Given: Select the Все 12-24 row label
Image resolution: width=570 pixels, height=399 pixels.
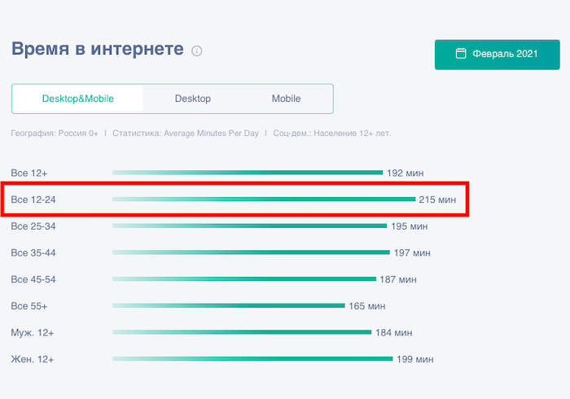Looking at the screenshot, I should pyautogui.click(x=33, y=199).
